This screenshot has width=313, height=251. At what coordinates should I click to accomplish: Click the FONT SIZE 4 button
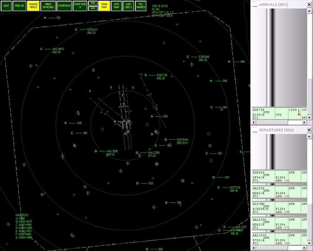click(x=80, y=6)
